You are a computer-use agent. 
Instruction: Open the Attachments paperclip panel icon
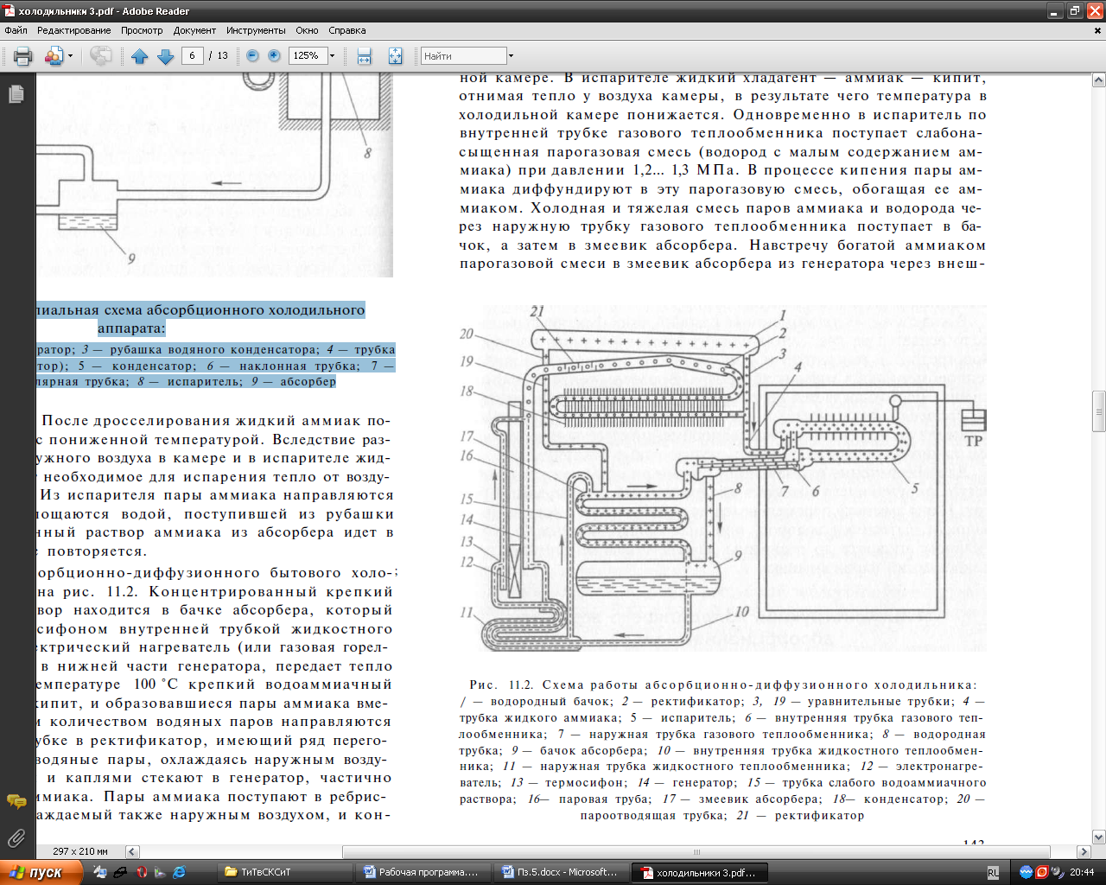16,837
